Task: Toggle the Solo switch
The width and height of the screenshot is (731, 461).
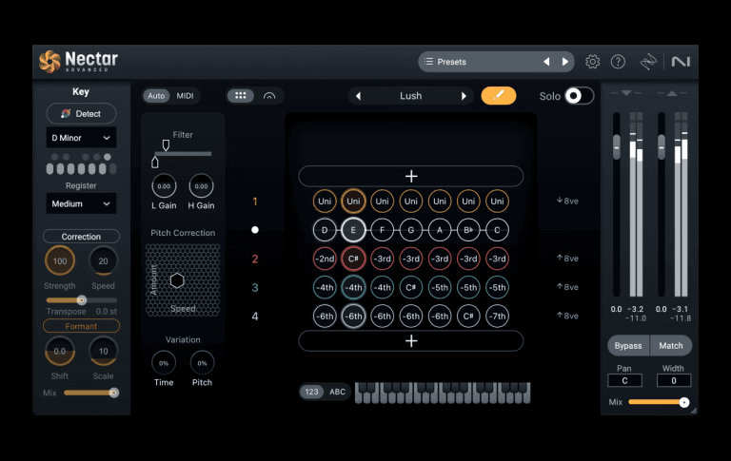Action: (578, 96)
